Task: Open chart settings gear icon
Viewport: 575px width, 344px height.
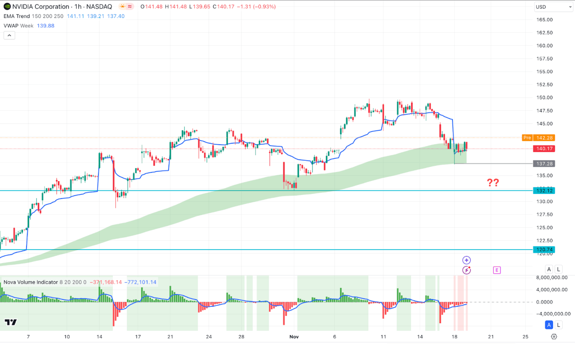Action: click(x=554, y=337)
